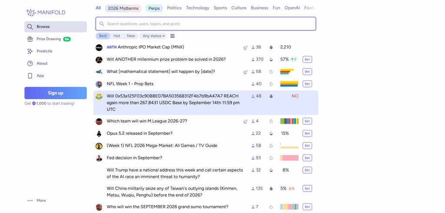Open Opus 5.2 released in September question
This screenshot has width=445, height=213.
pyautogui.click(x=139, y=133)
